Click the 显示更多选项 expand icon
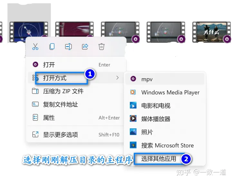Image resolution: width=232 pixels, height=182 pixels. [x=35, y=134]
